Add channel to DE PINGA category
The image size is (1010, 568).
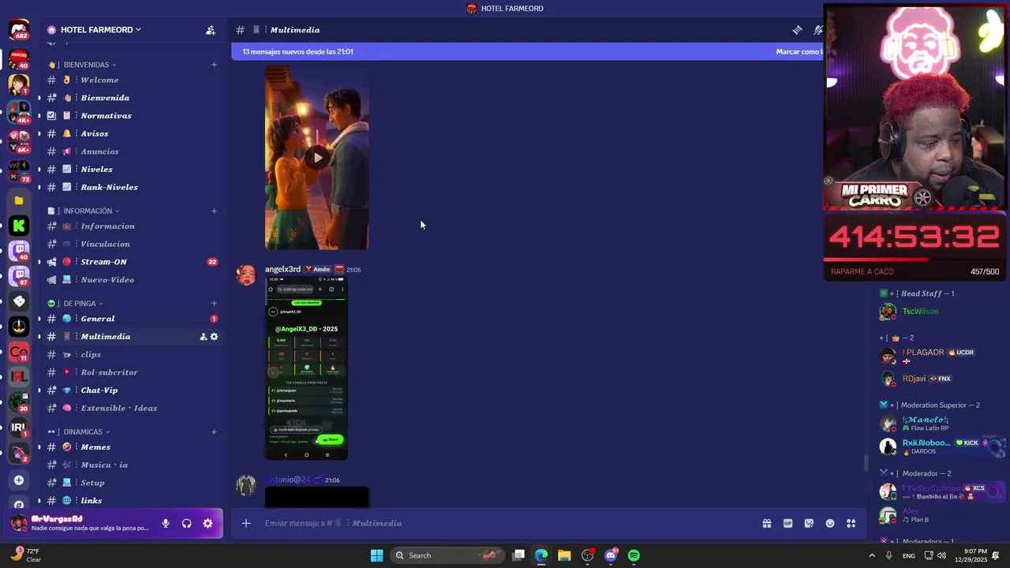(x=214, y=303)
